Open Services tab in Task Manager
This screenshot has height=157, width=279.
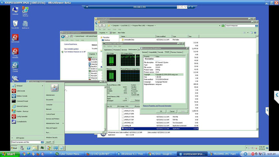point(124,50)
